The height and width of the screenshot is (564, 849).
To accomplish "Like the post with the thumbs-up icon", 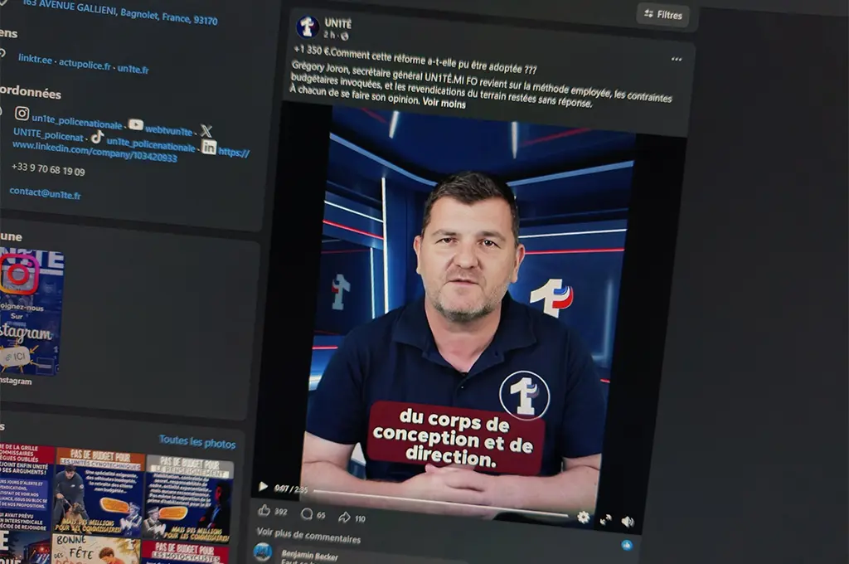I will (x=264, y=510).
